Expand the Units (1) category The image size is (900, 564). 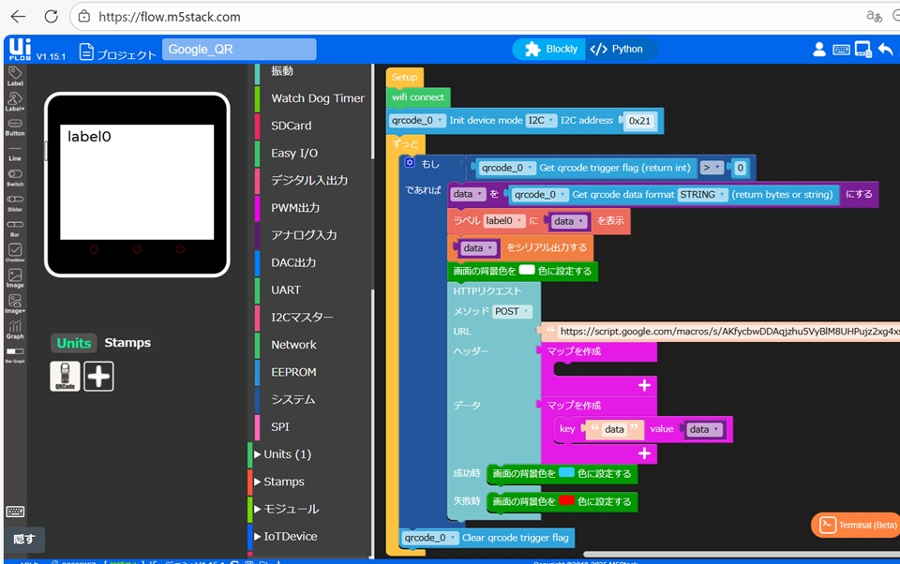tap(287, 454)
